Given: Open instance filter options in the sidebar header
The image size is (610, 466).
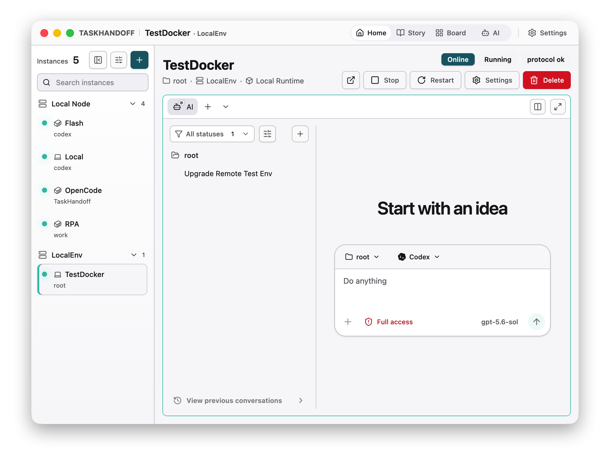Looking at the screenshot, I should point(118,60).
